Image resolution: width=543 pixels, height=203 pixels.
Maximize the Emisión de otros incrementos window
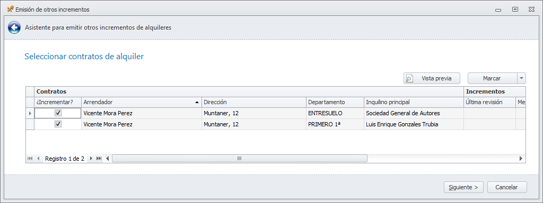pos(515,10)
